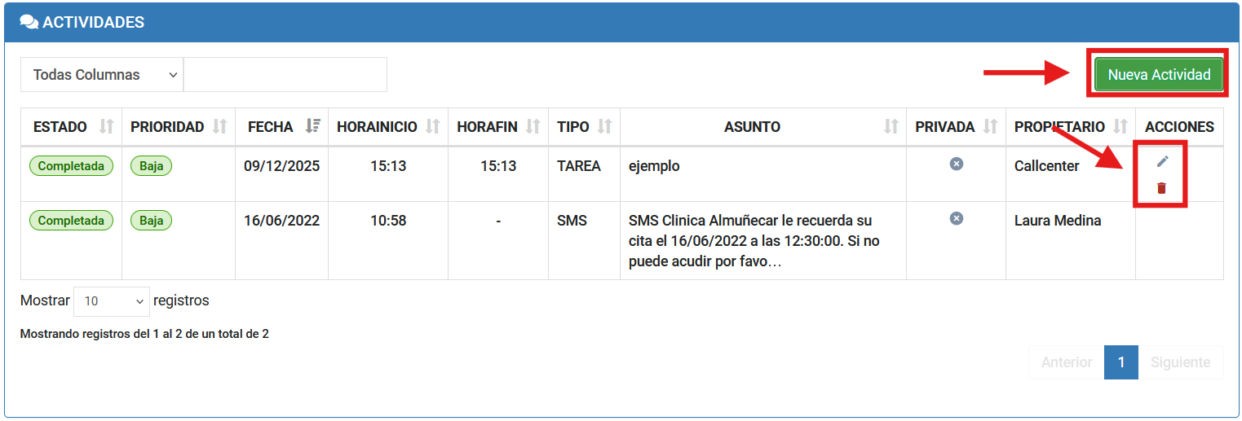Click the red trash delete icon

coord(1162,188)
